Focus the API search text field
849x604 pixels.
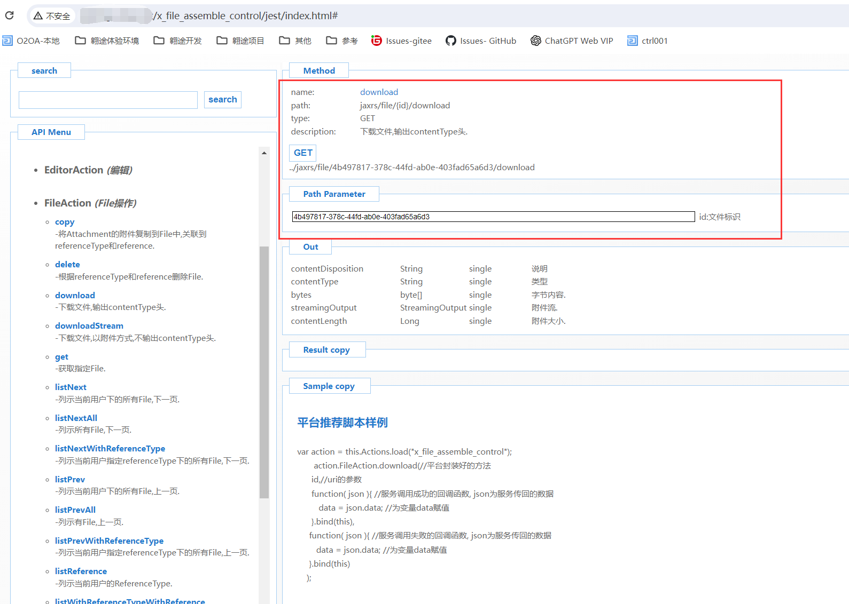click(x=108, y=100)
